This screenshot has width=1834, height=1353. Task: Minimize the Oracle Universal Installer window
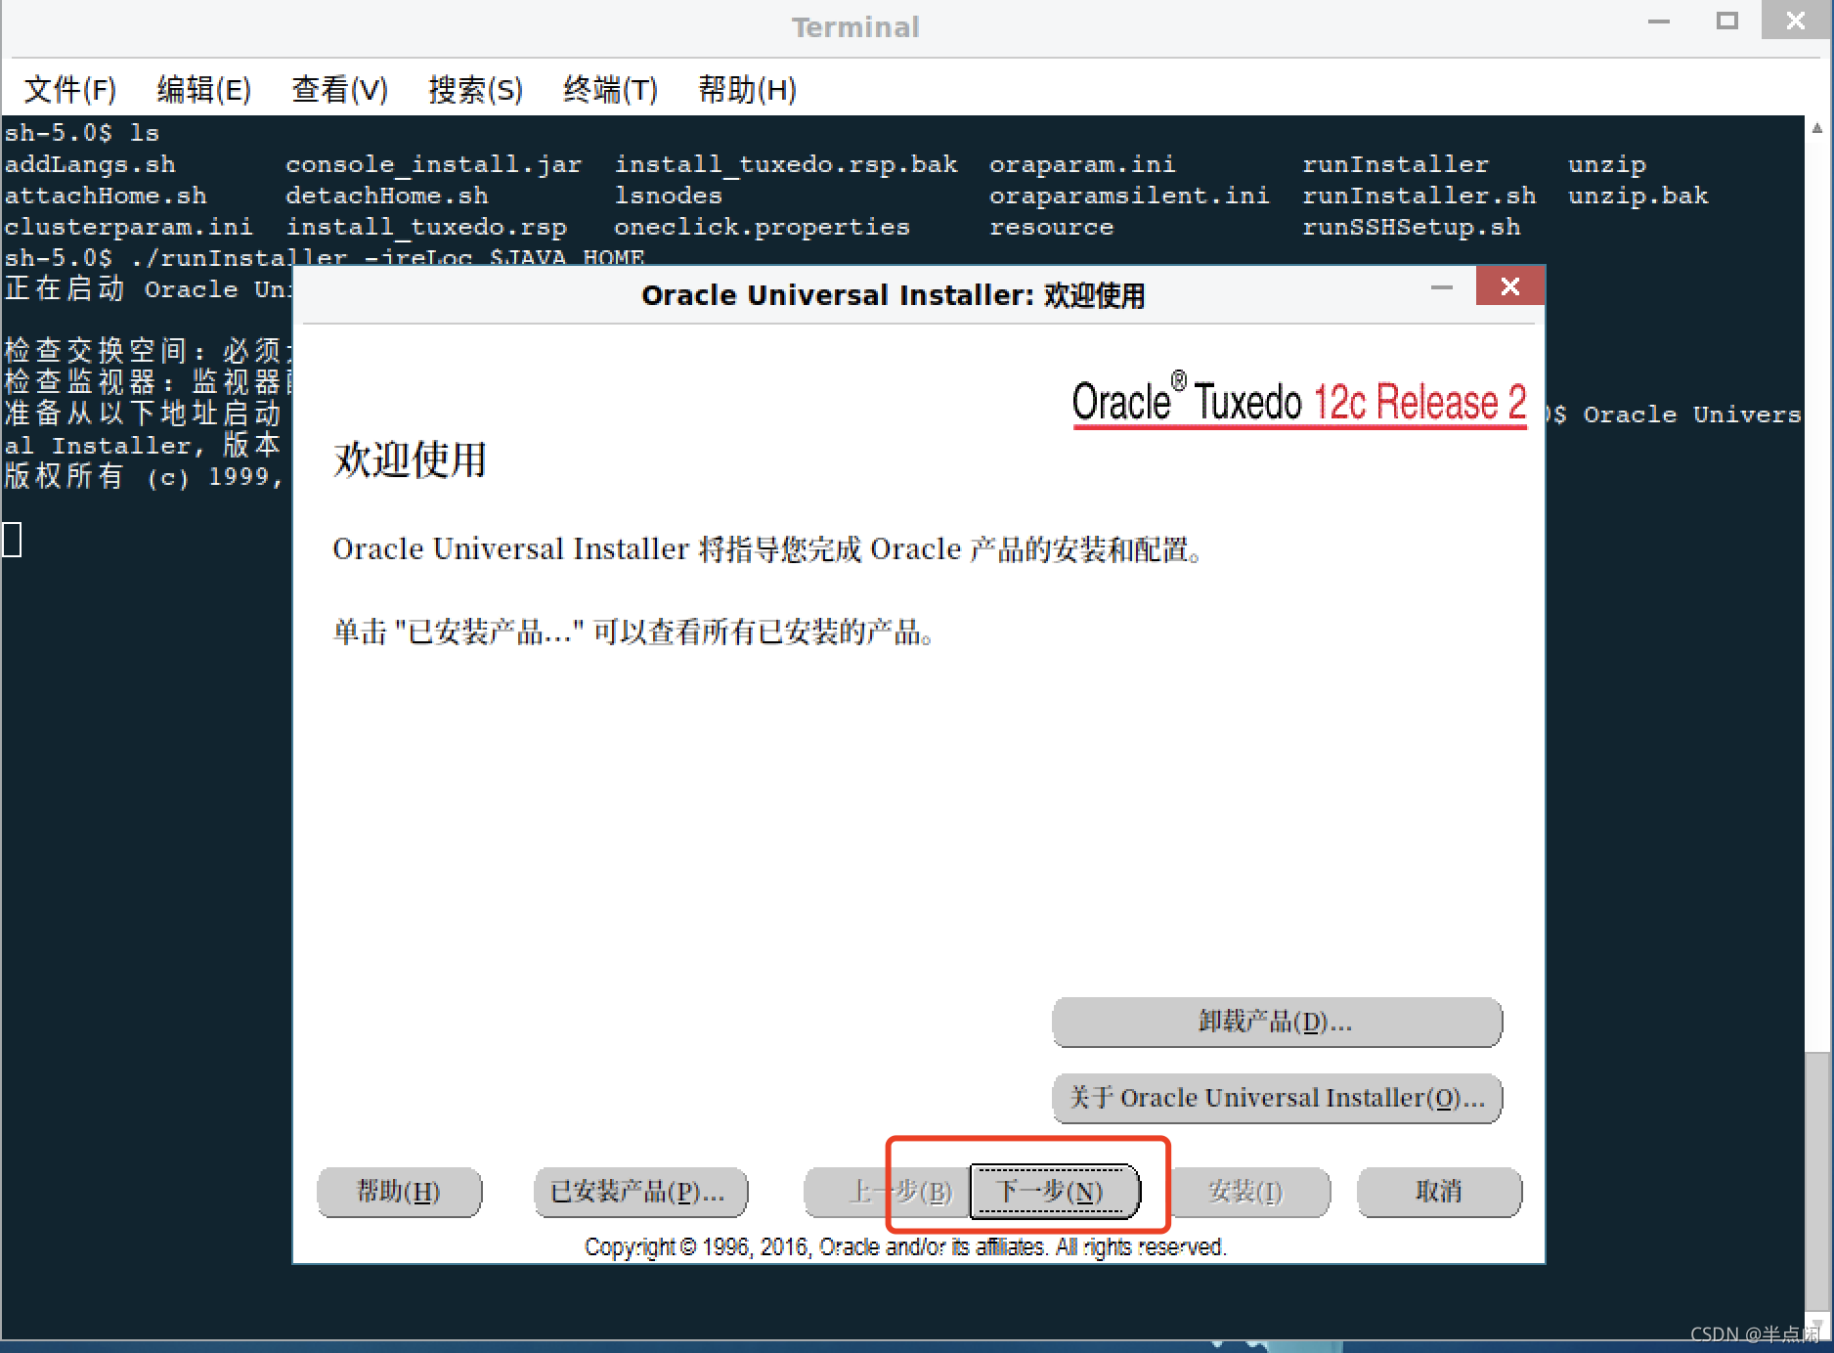point(1441,287)
